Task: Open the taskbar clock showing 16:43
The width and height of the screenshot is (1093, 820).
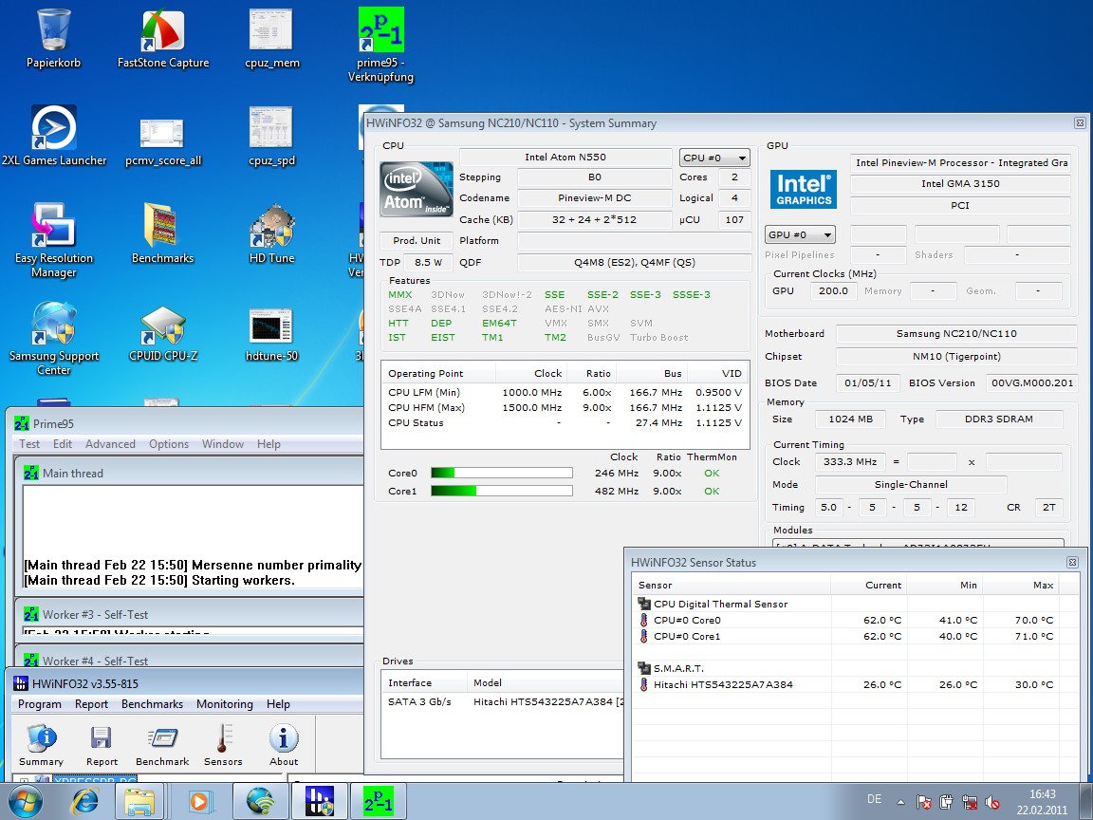Action: coord(1042,802)
